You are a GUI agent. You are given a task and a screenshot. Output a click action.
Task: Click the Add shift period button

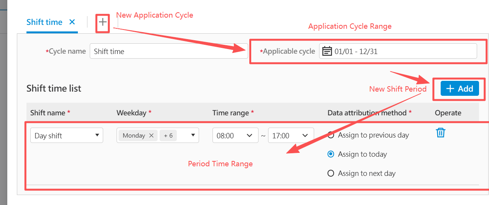(x=459, y=89)
